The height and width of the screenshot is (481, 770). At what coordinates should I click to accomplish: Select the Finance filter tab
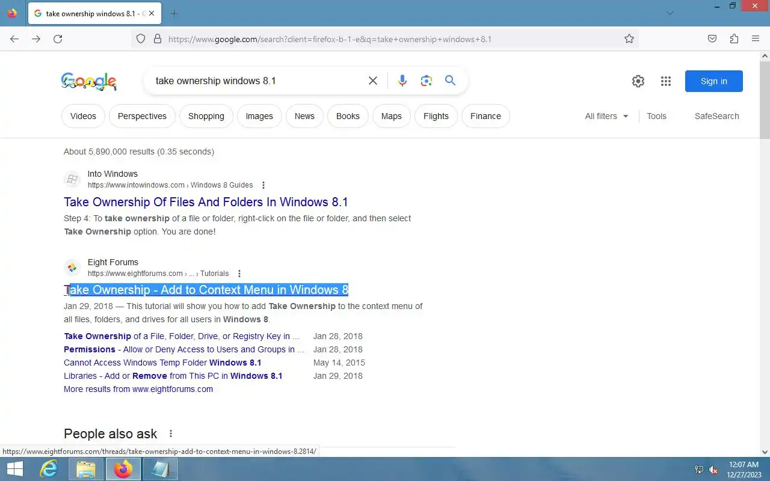coord(485,116)
